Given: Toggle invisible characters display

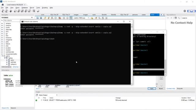Looking at the screenshot, I should [103, 18].
